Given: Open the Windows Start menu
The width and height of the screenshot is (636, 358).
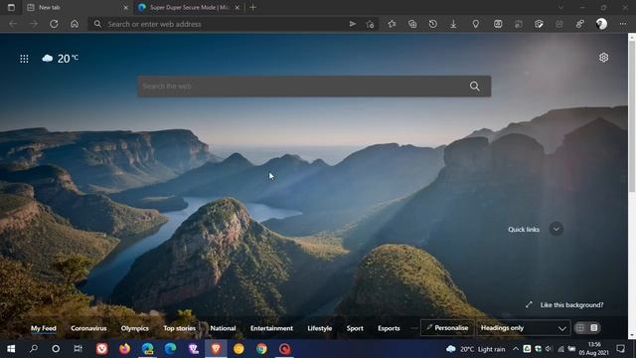Looking at the screenshot, I should (x=11, y=349).
